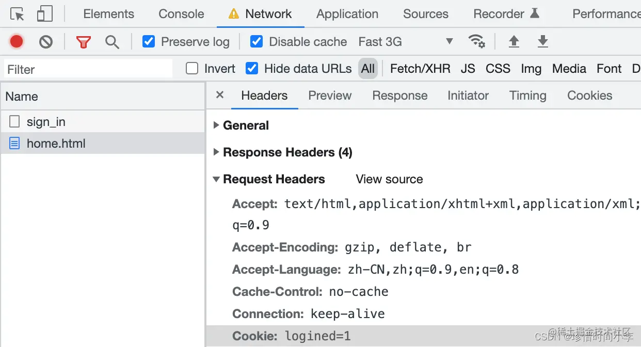This screenshot has height=347, width=641.
Task: Expand the General headers section
Action: tap(246, 125)
